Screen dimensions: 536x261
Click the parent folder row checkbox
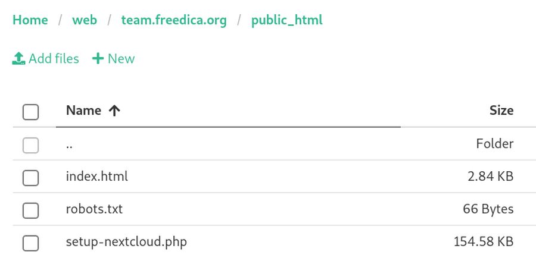pyautogui.click(x=30, y=144)
